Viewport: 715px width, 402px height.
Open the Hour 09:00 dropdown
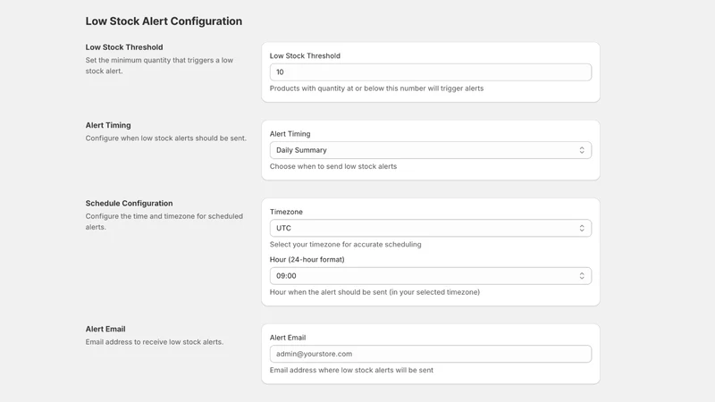[431, 276]
